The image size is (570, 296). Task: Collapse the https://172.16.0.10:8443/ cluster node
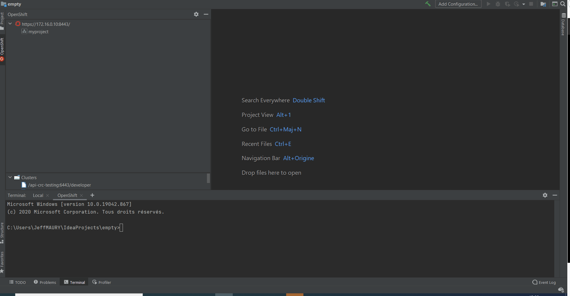(x=10, y=24)
